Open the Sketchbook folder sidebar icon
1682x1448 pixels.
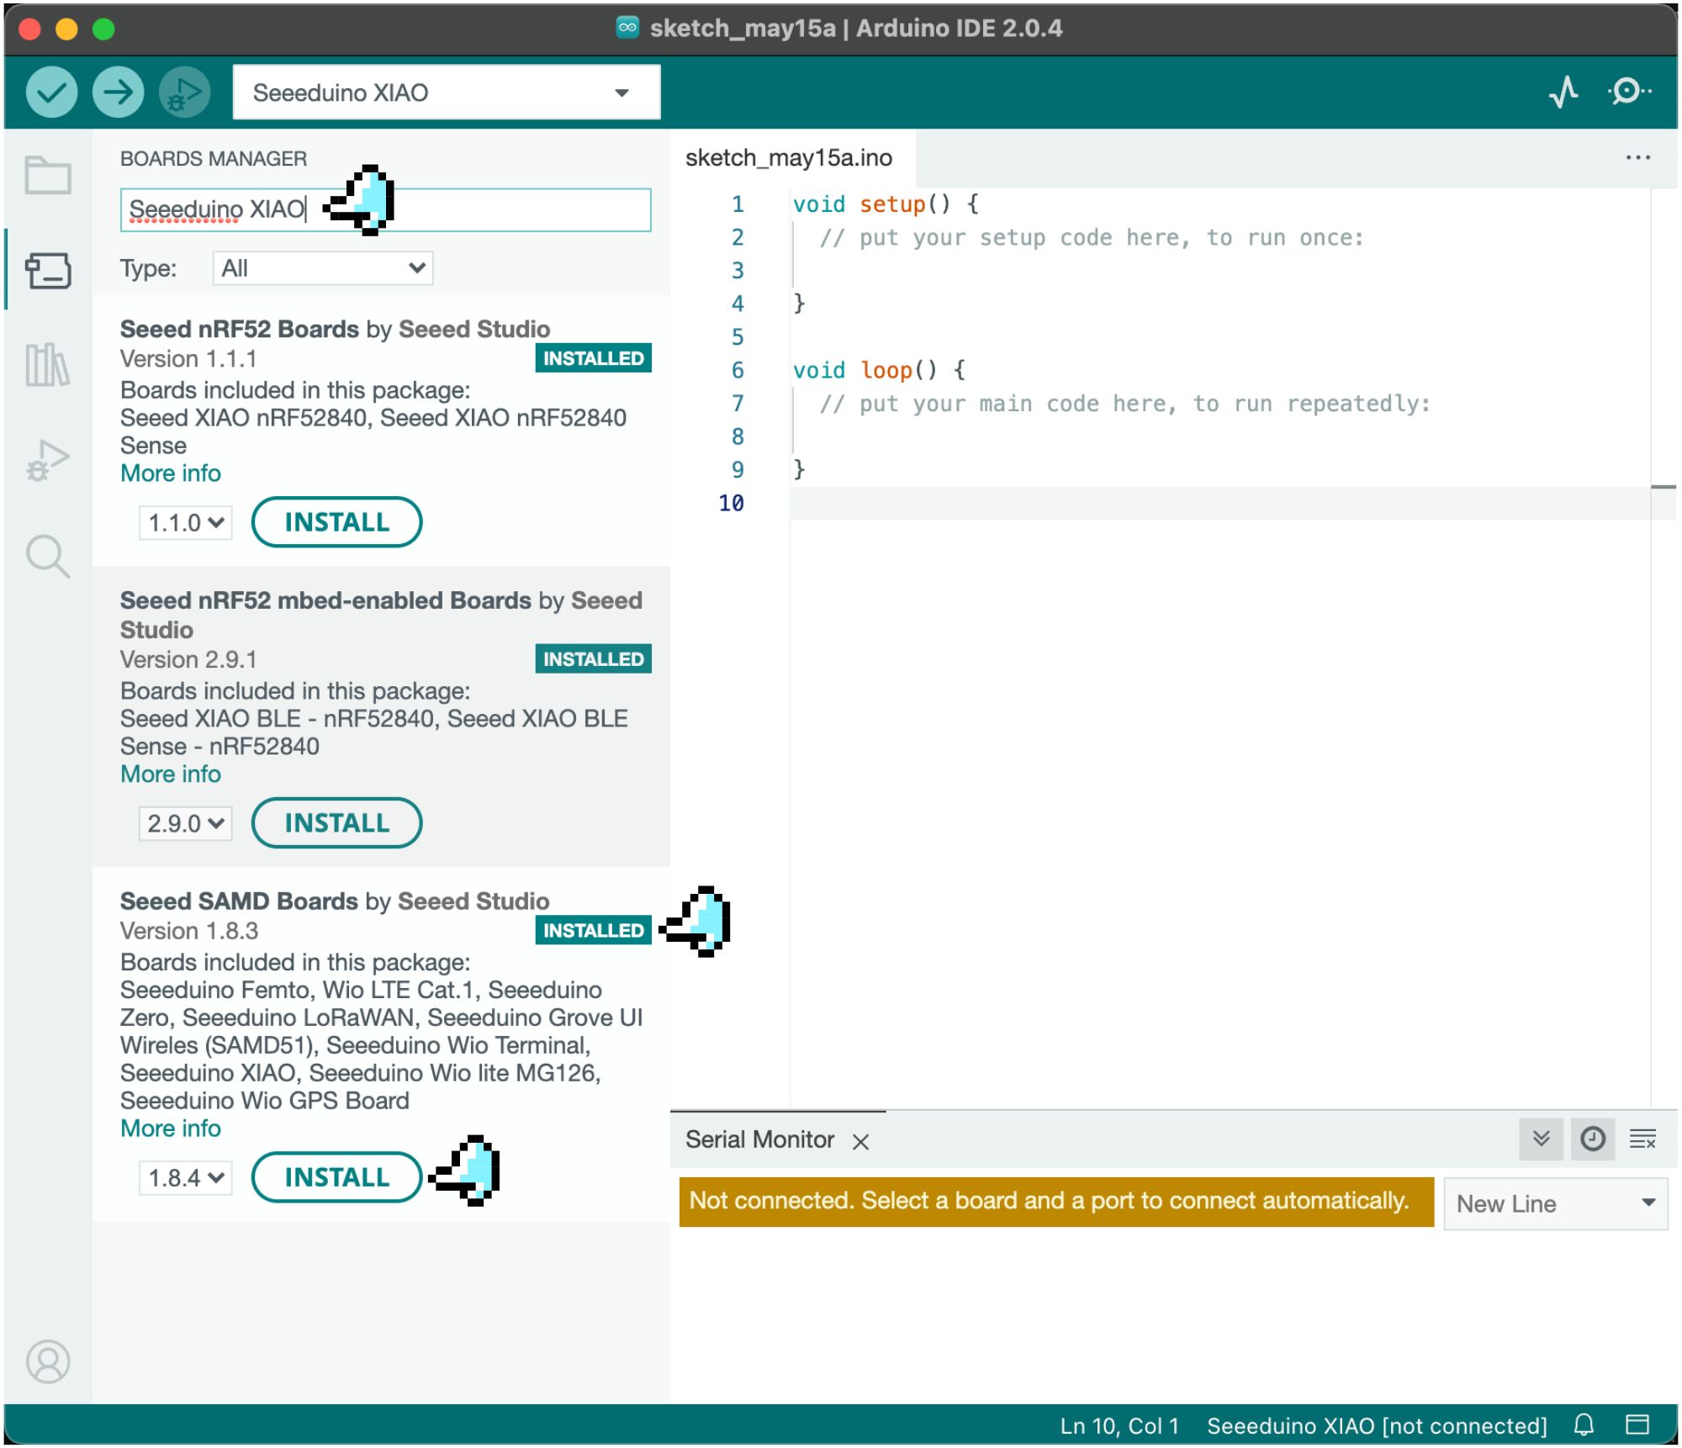(x=48, y=175)
